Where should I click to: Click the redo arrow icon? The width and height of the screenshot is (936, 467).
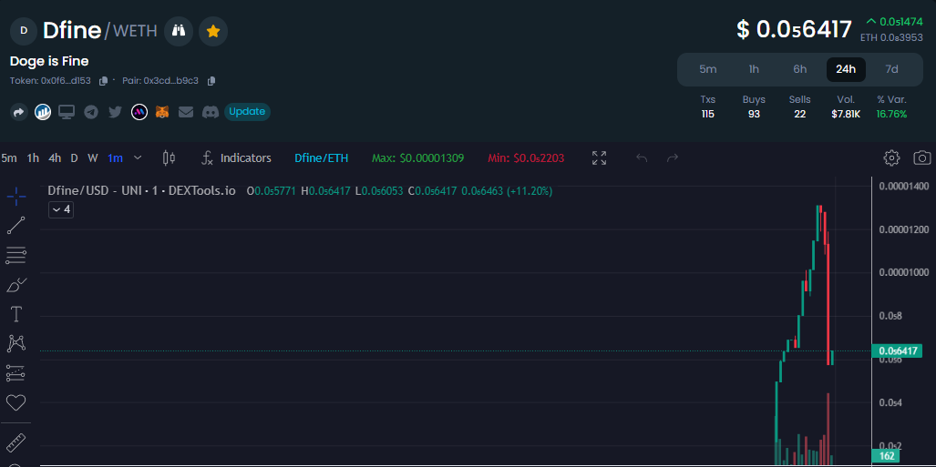tap(673, 158)
